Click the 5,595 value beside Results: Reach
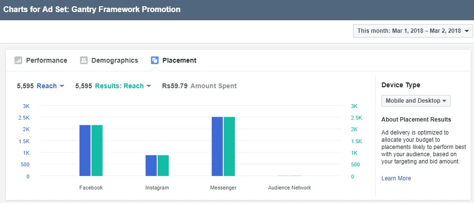Screen dimensions: 474x203 tap(83, 86)
